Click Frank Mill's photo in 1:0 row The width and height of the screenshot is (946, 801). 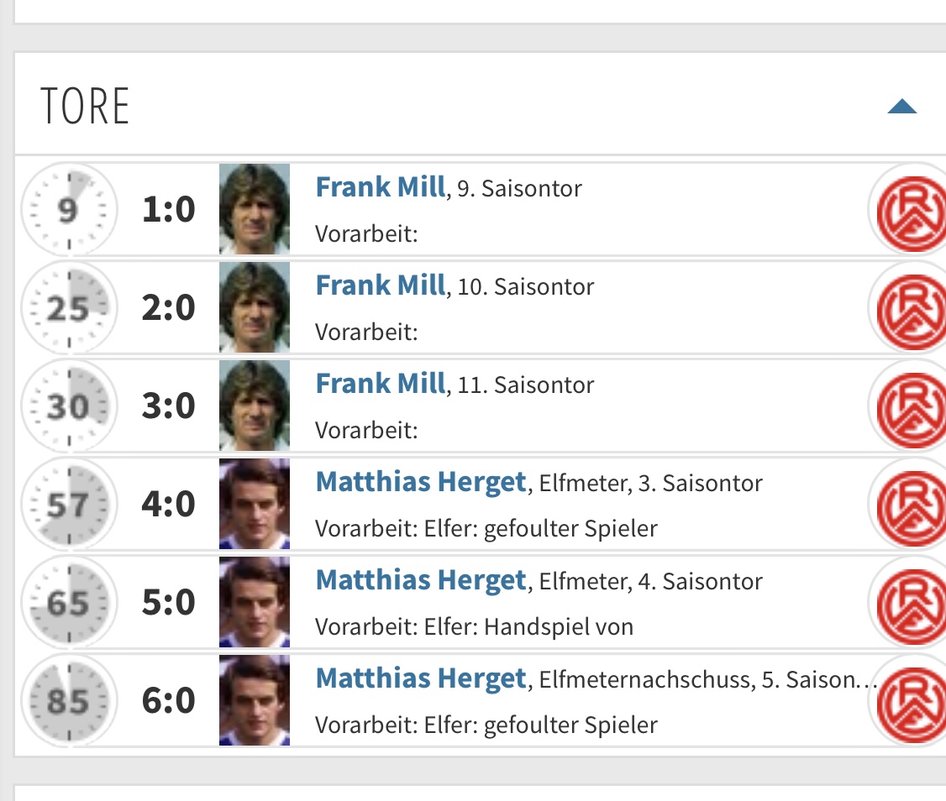click(255, 209)
